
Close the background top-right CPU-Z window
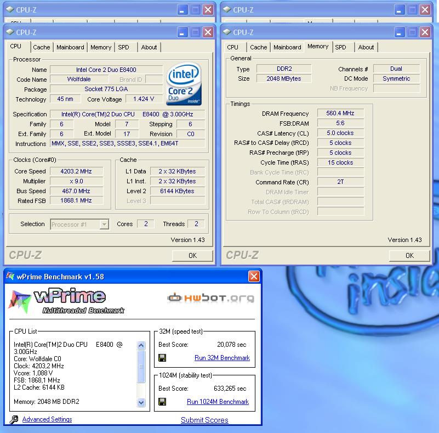coord(425,10)
